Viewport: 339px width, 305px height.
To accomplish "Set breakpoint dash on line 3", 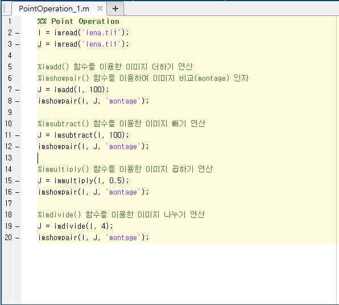I will coord(18,44).
